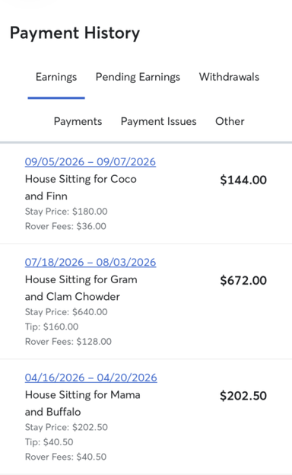Image resolution: width=292 pixels, height=475 pixels.
Task: Click the Rover Fees: $36.00 line
Action: [65, 226]
